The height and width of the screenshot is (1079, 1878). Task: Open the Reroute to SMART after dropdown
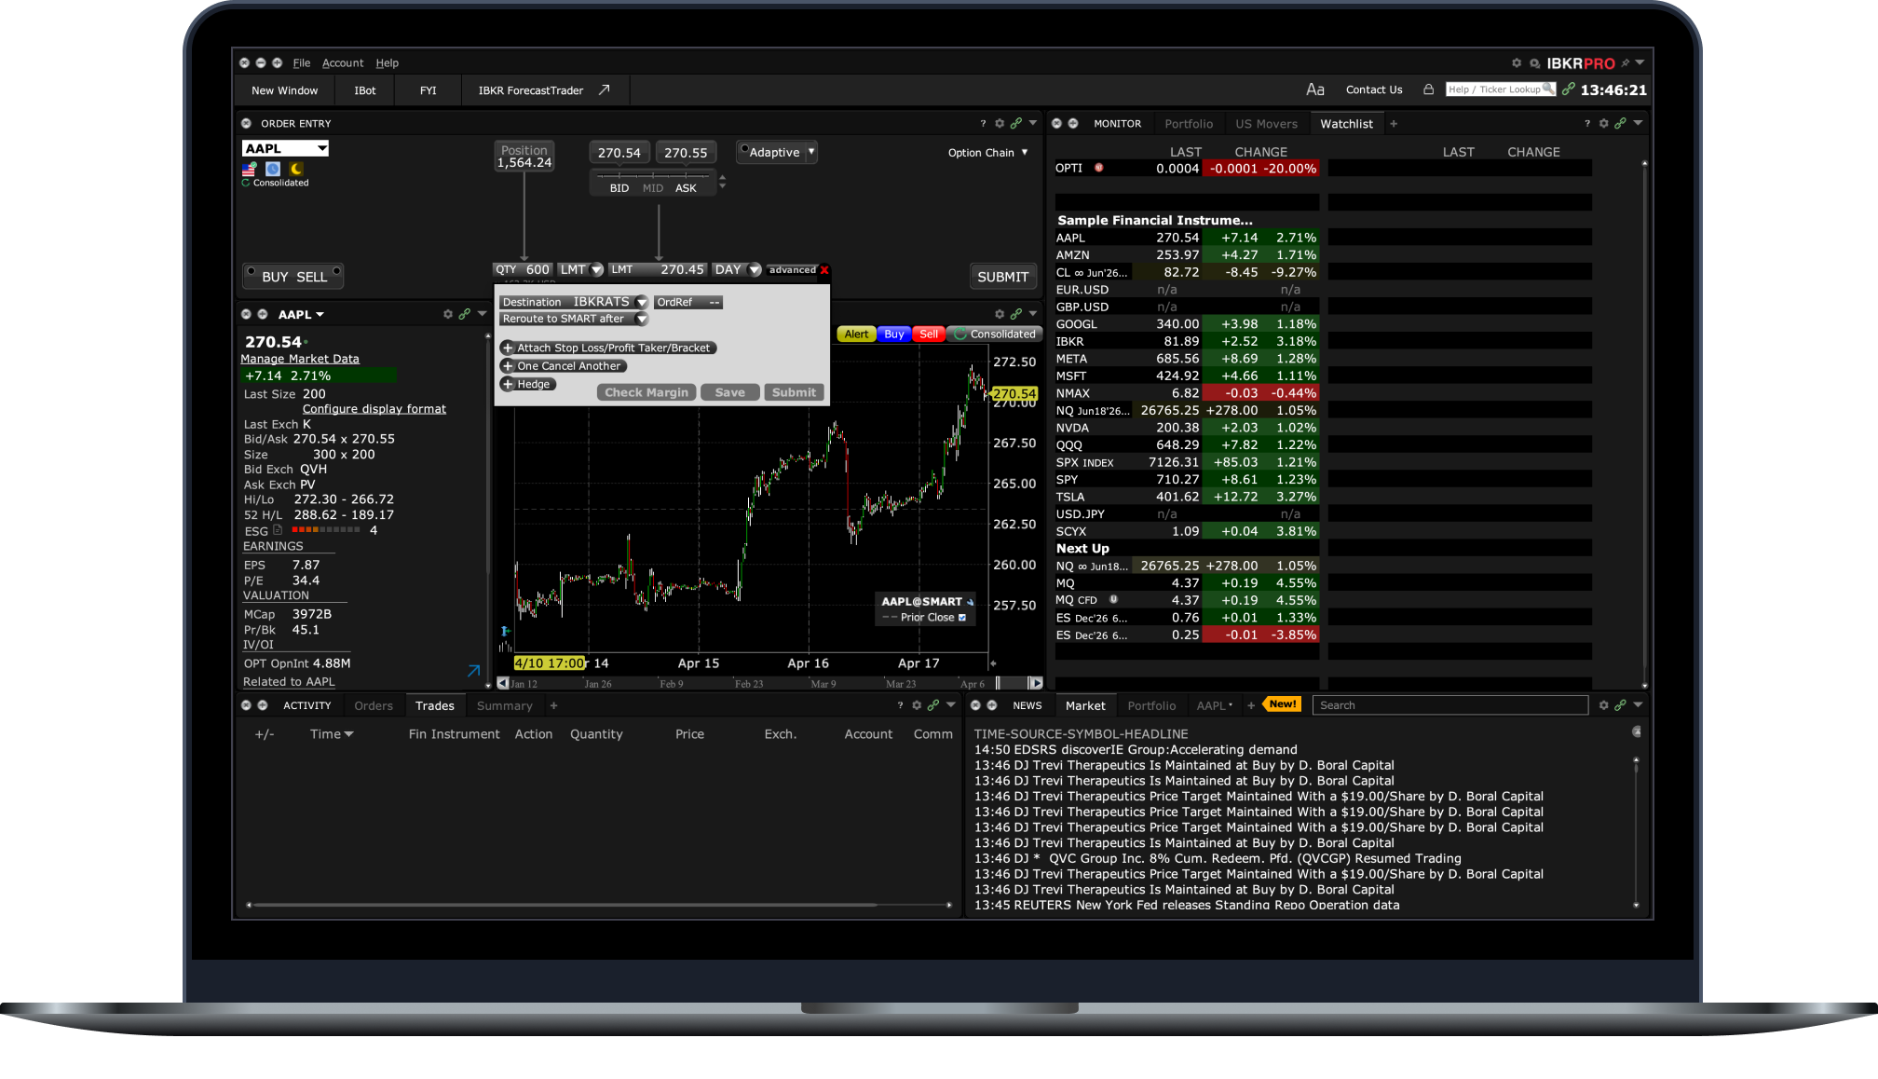pos(642,319)
